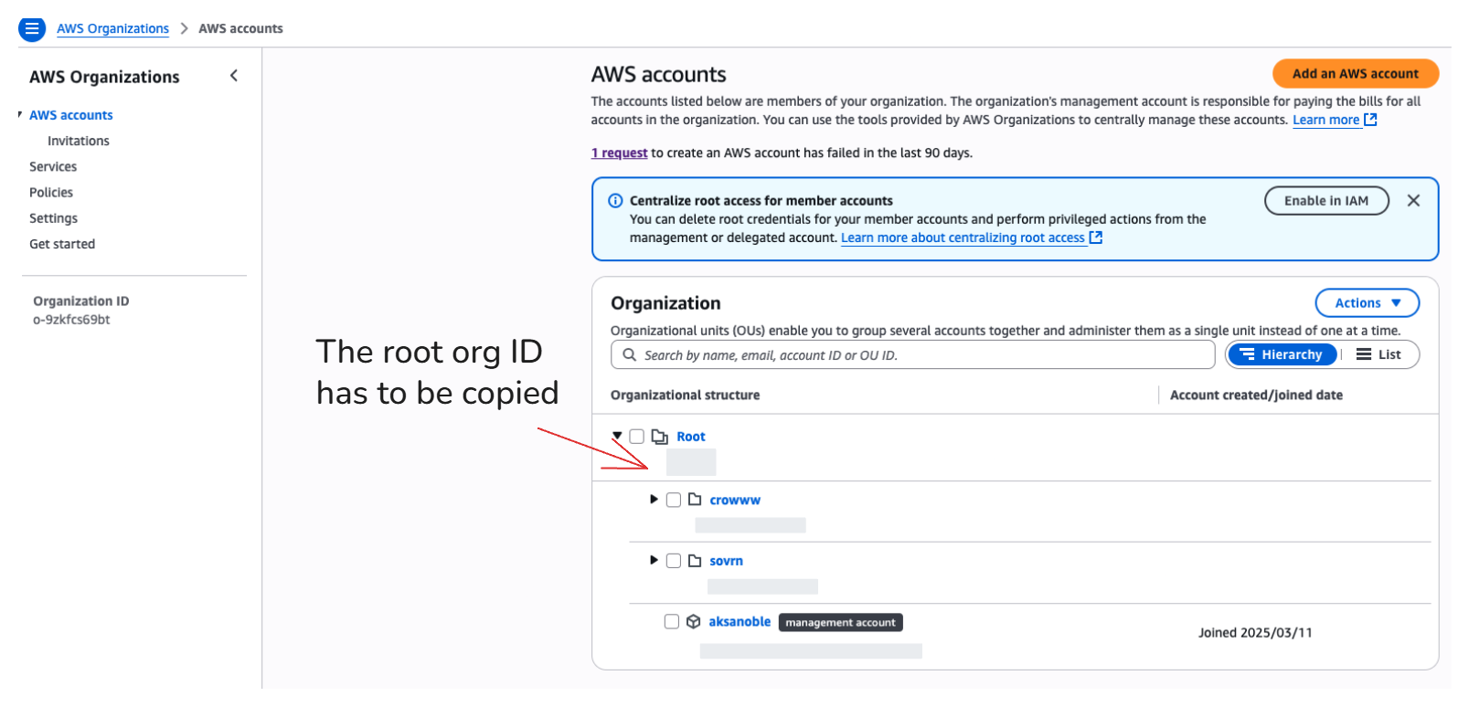Click the search magnifier icon
Viewport: 1469px width, 707px height.
[629, 354]
